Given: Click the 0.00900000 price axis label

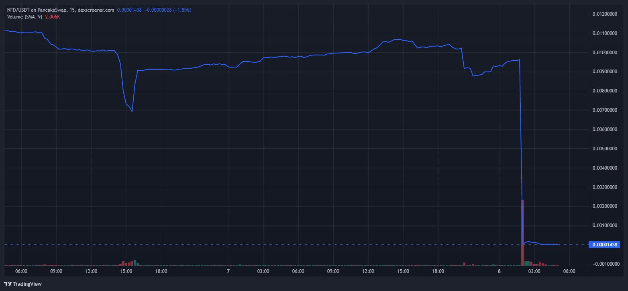Looking at the screenshot, I should [x=605, y=72].
